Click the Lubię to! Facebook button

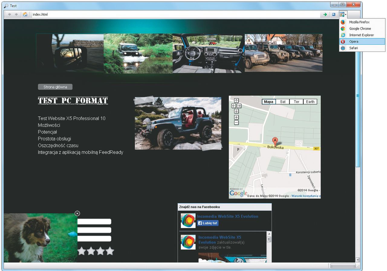tap(208, 223)
